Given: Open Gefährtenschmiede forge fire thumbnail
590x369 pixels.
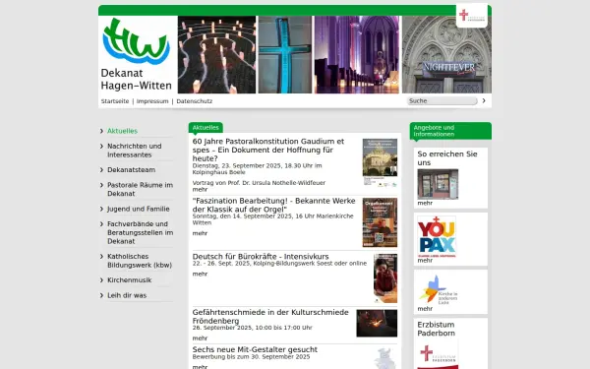Looking at the screenshot, I should pyautogui.click(x=377, y=323).
